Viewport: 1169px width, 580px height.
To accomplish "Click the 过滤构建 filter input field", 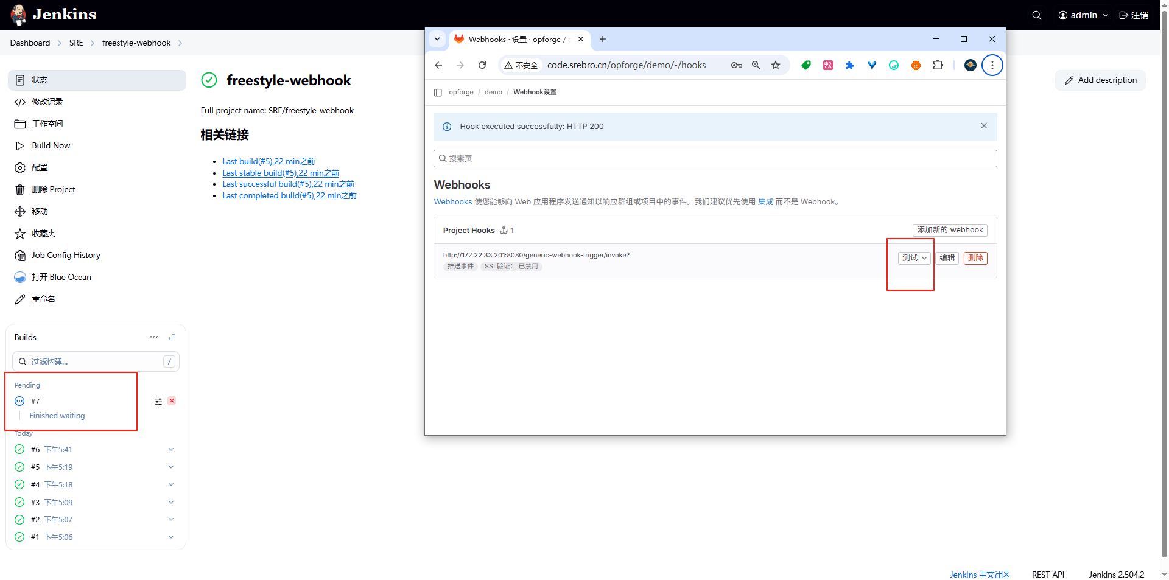I will [x=91, y=362].
